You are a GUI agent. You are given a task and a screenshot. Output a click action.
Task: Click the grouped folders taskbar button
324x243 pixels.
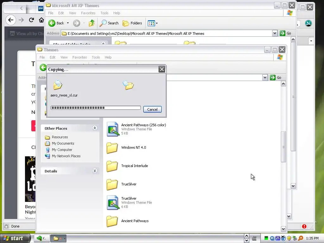pos(58,239)
